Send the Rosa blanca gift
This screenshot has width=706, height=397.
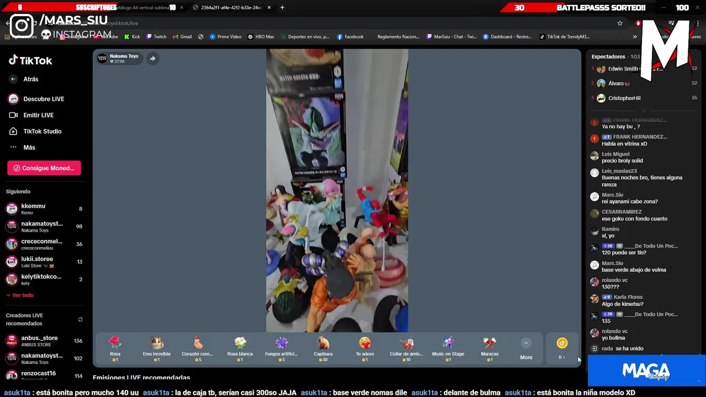point(240,349)
